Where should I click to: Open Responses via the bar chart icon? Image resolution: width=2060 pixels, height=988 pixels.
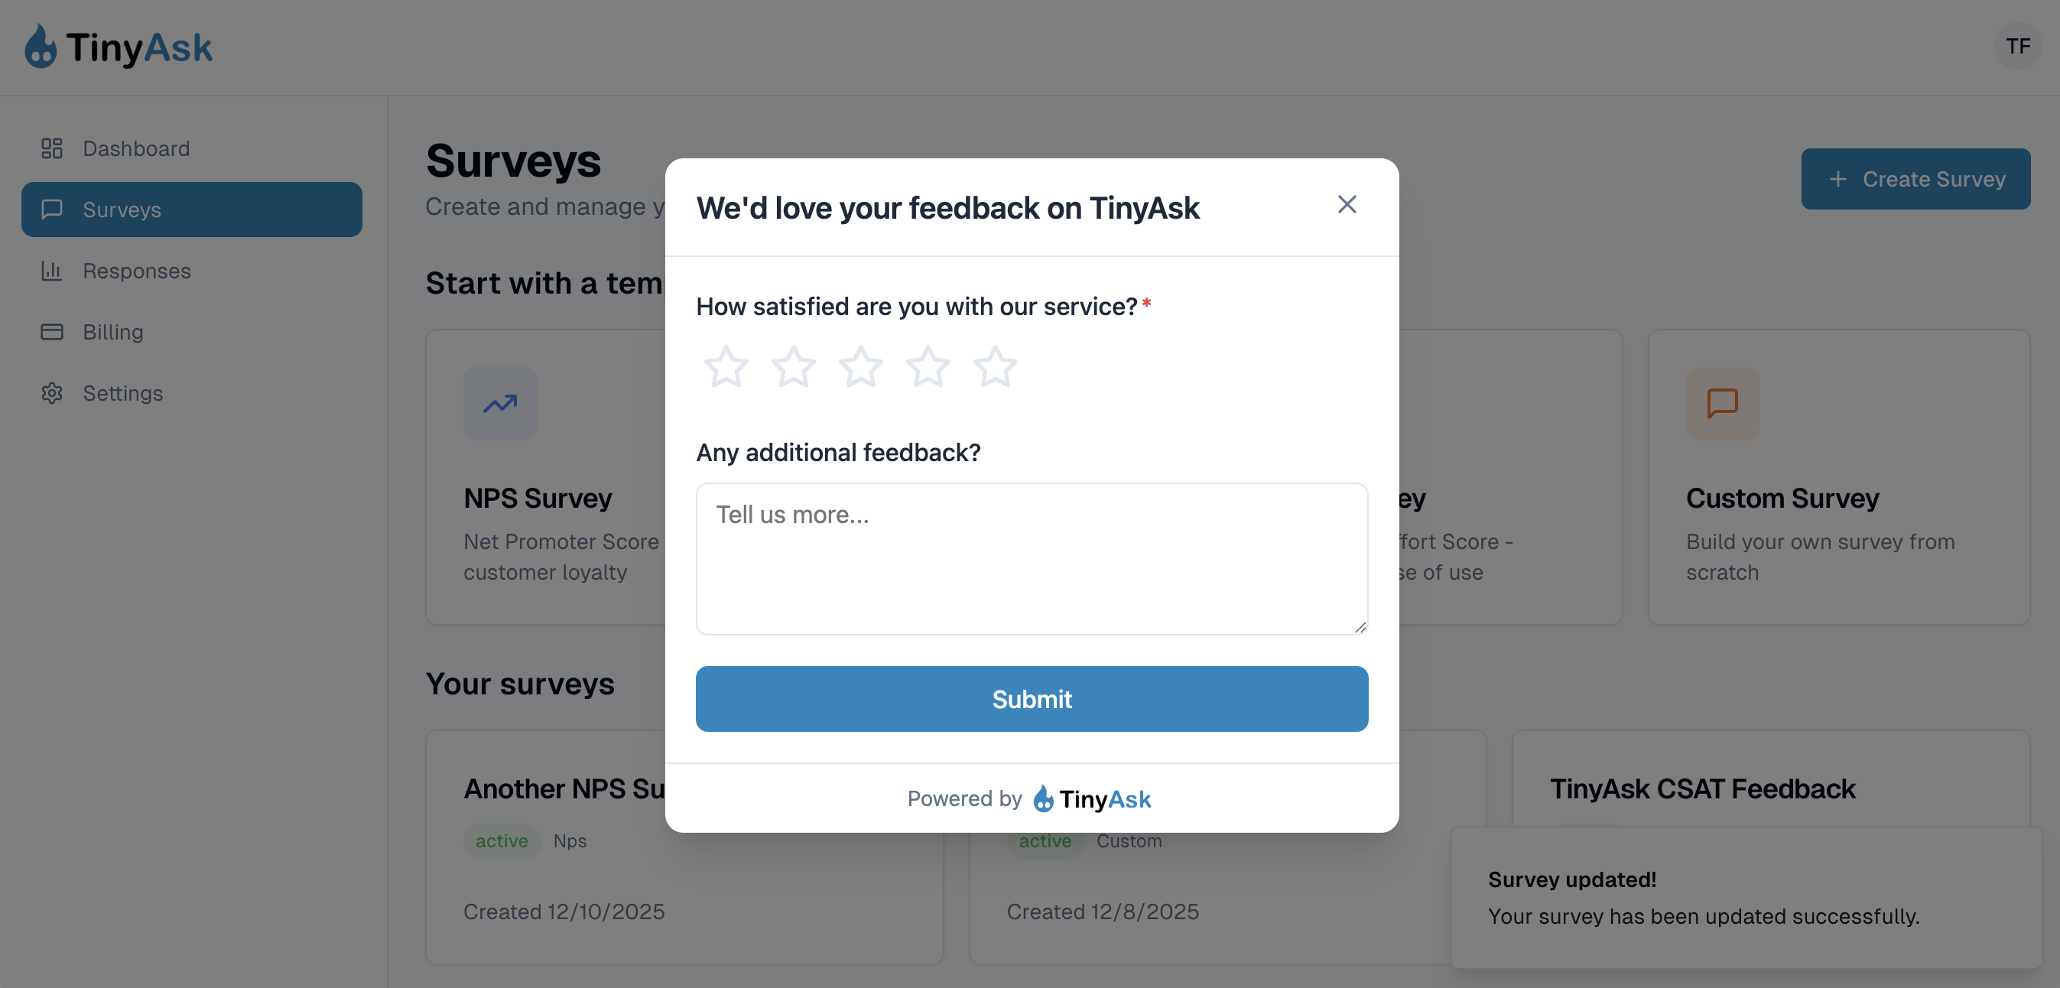pos(51,271)
